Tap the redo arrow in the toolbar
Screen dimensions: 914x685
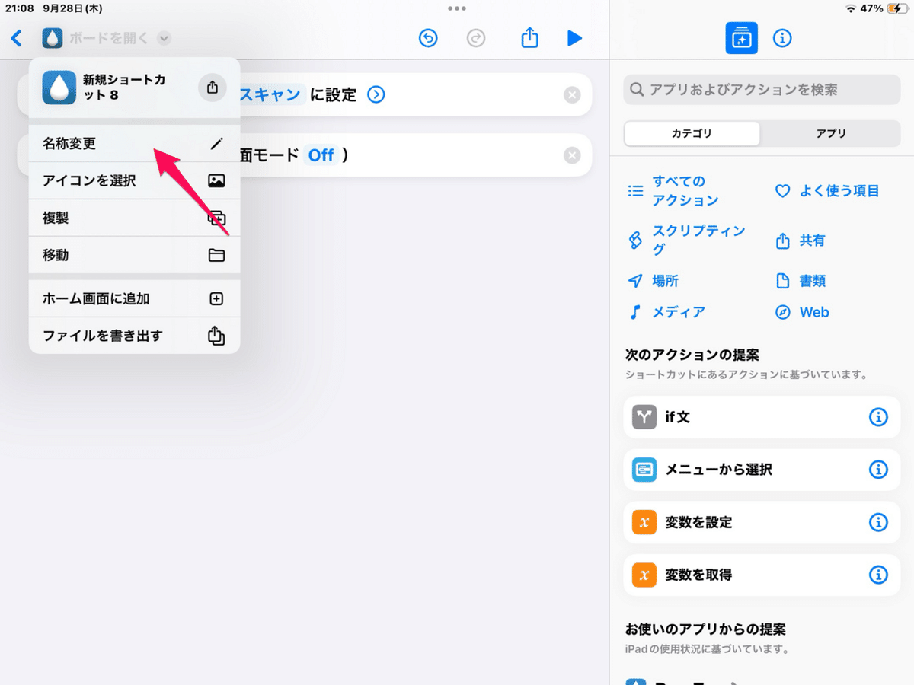pyautogui.click(x=476, y=38)
